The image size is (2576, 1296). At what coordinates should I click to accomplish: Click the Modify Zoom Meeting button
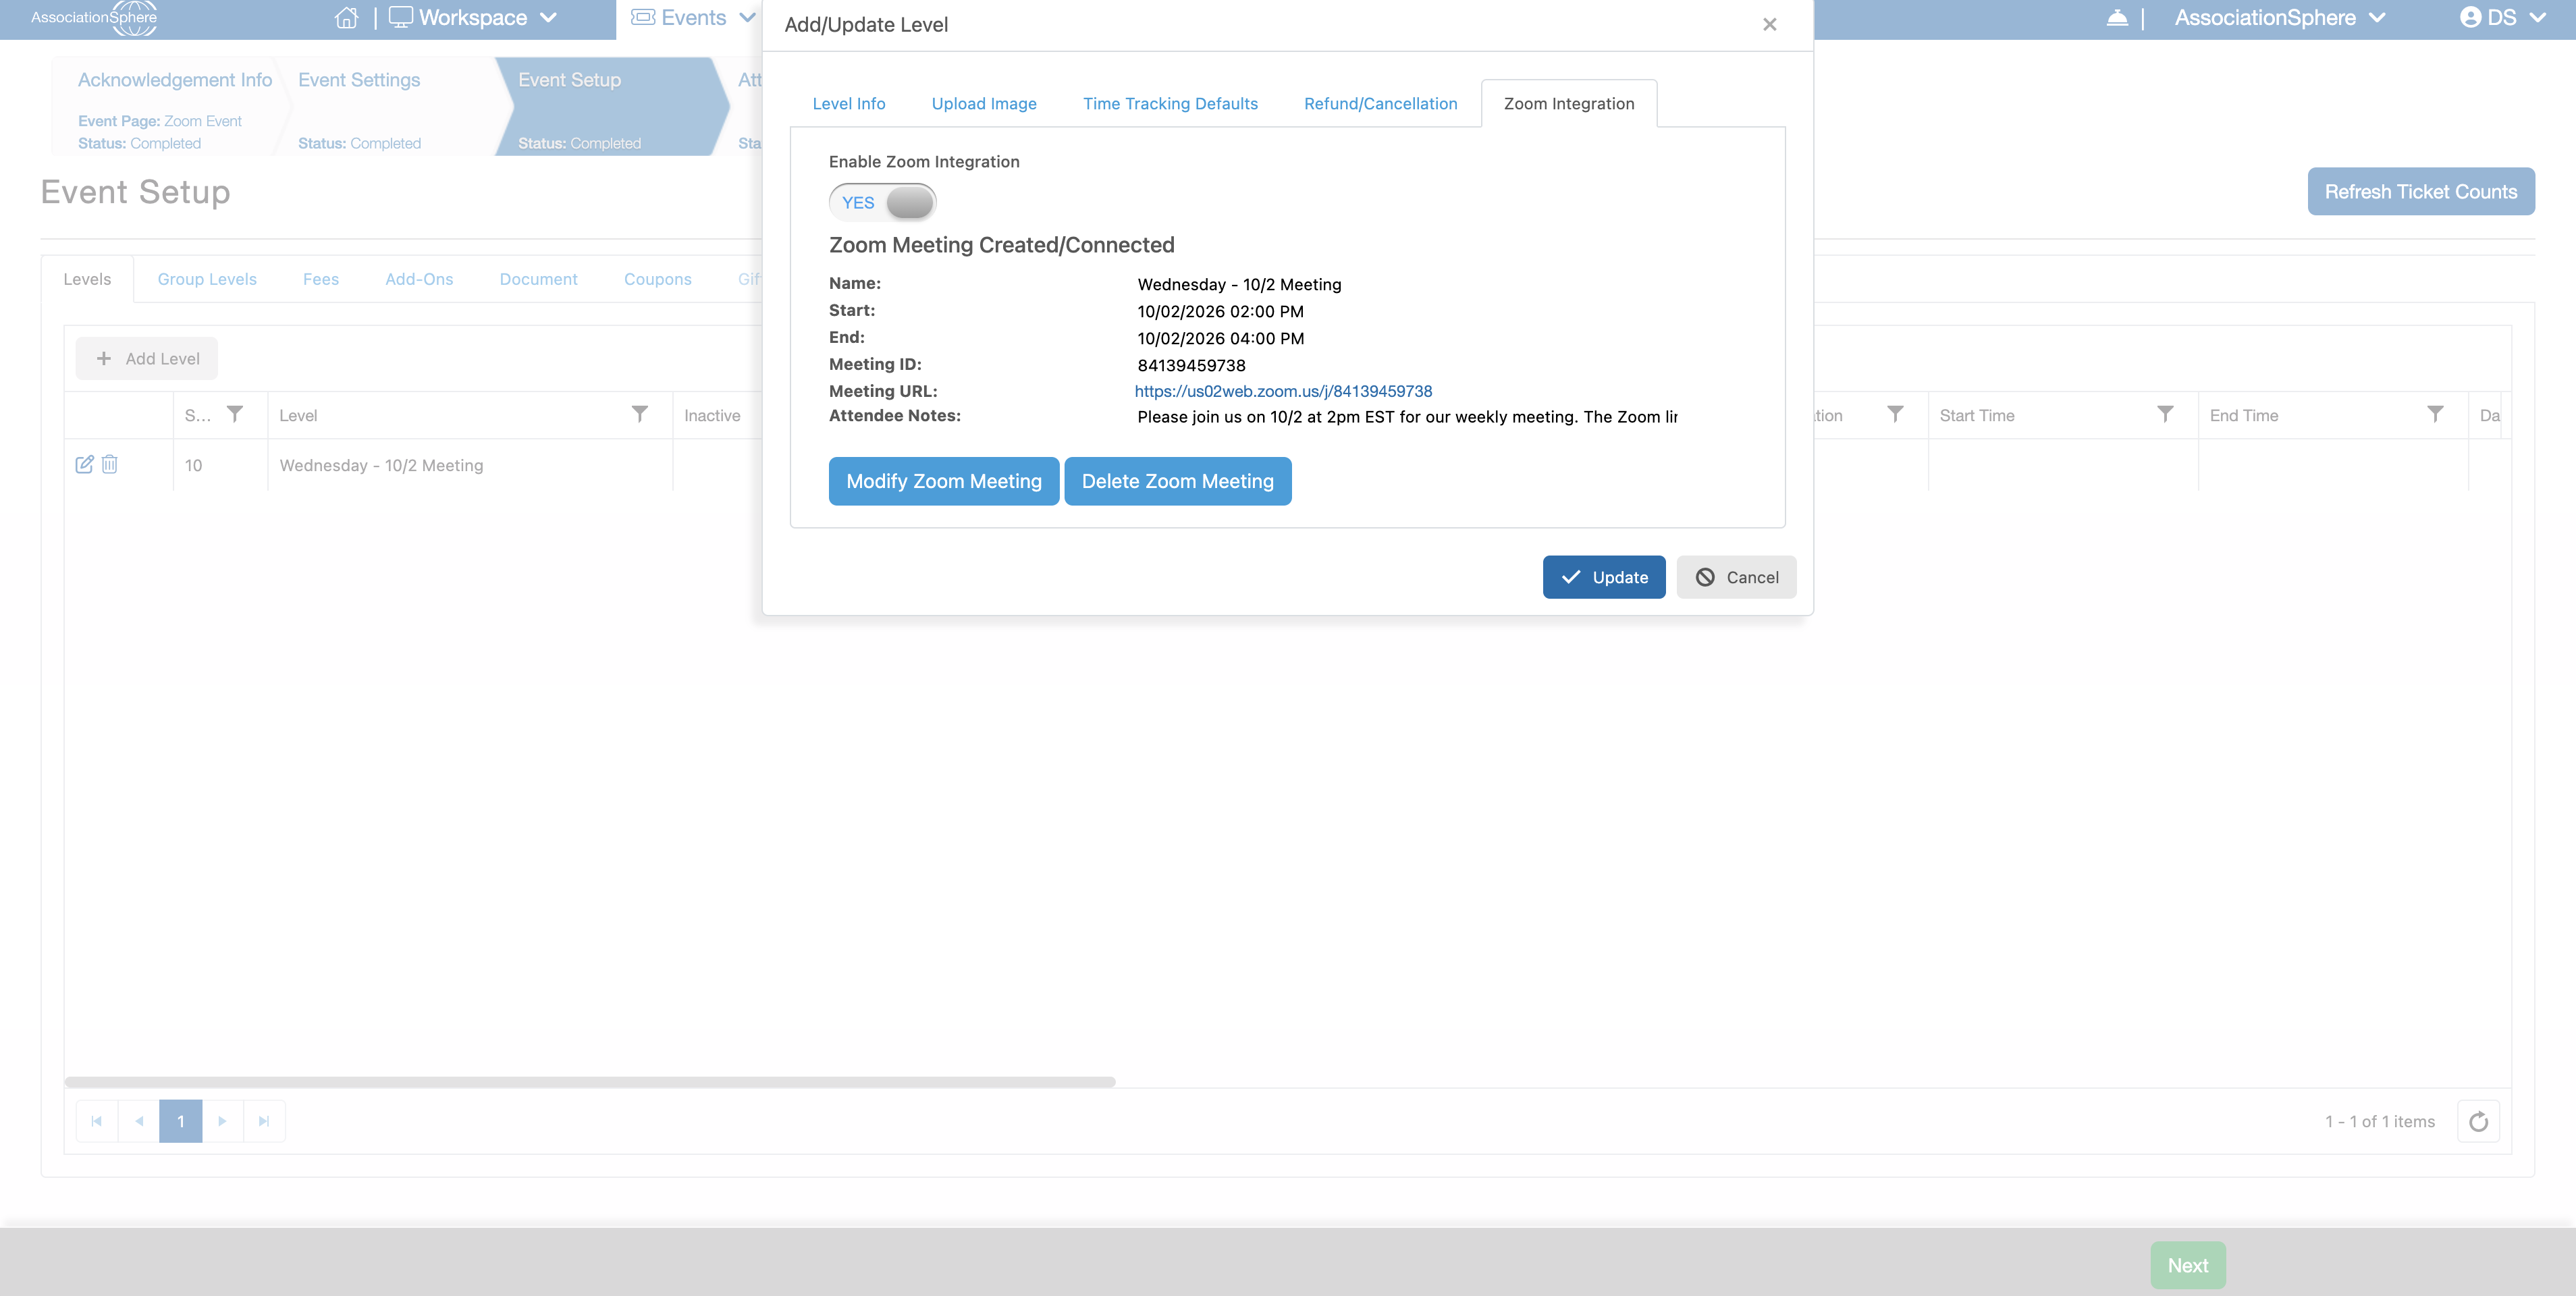point(943,481)
